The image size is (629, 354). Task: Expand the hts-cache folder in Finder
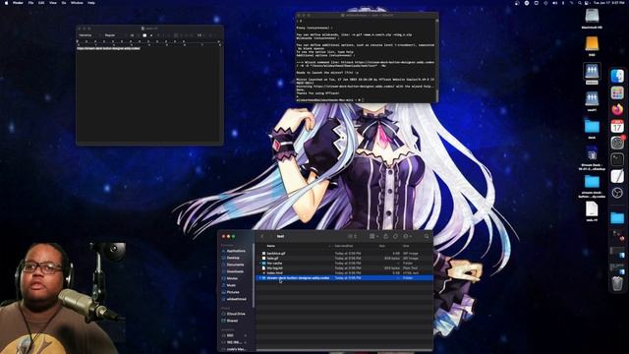259,263
